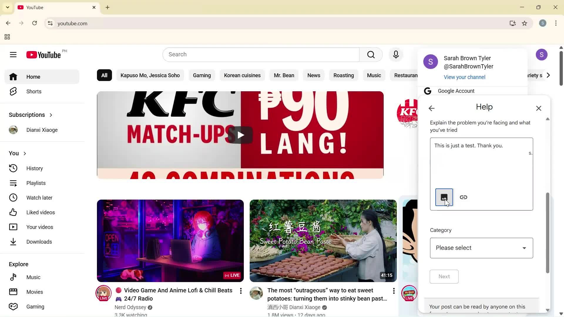Click the search magnifier icon
This screenshot has width=564, height=317.
[371, 54]
